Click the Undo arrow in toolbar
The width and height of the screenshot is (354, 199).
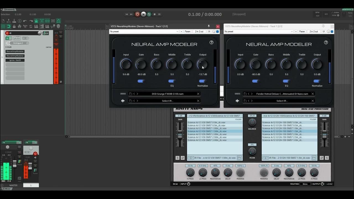[25, 21]
